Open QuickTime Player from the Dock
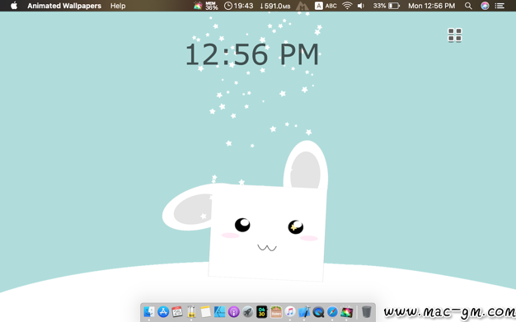Viewport: 516px width, 322px height. pos(318,311)
